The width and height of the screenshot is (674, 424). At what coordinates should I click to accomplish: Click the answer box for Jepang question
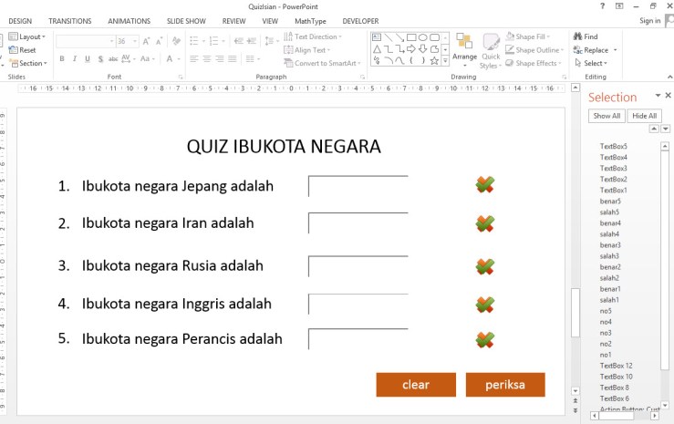pos(358,186)
